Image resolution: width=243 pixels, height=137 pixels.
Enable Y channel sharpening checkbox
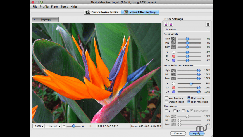click(166, 111)
